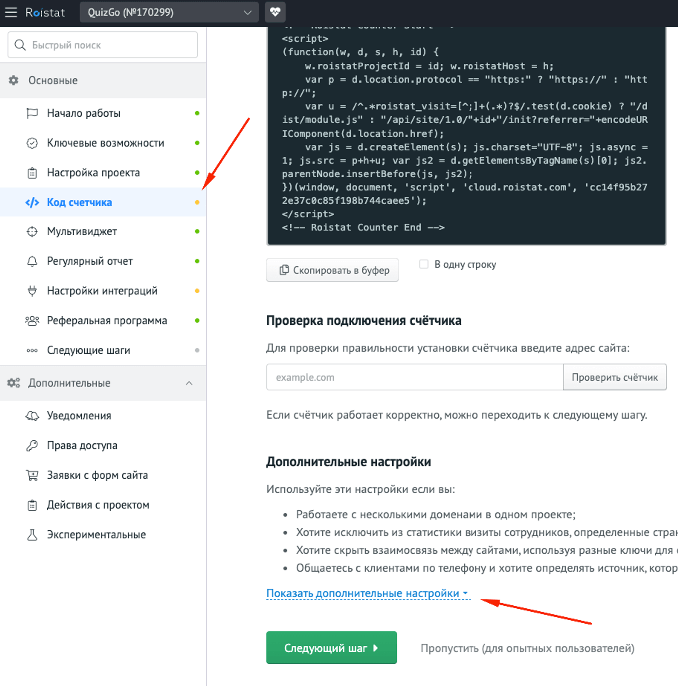Open the hamburger menu icon
678x686 pixels.
(x=11, y=13)
